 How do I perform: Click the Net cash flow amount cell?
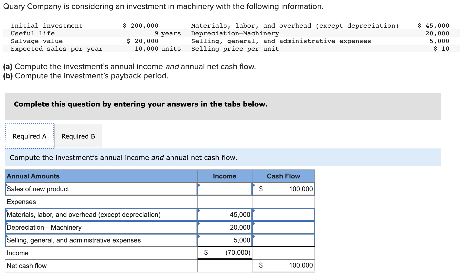[x=283, y=266]
